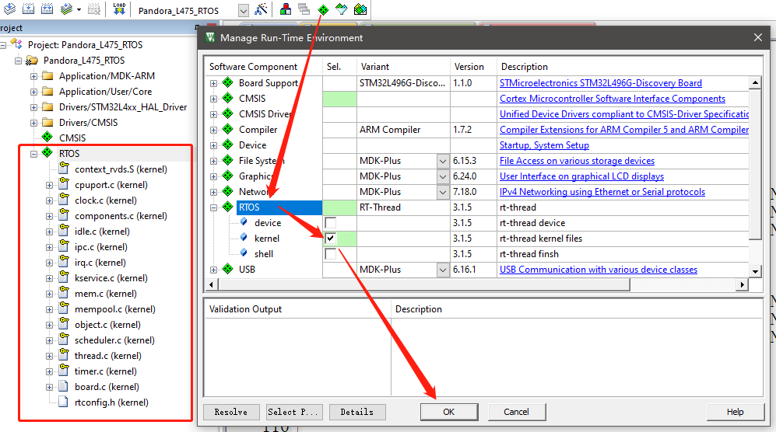The width and height of the screenshot is (776, 432).
Task: Click the CMSIS gear icon in project tree
Action: (47, 138)
